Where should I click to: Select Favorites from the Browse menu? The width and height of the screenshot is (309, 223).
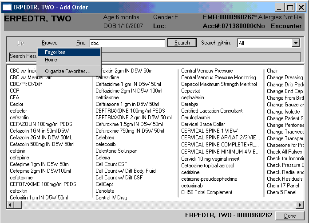click(x=55, y=52)
